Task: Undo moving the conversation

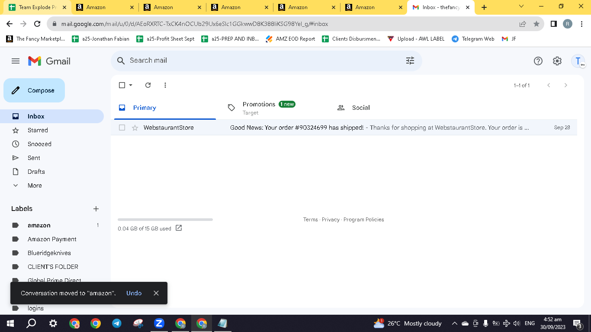Action: click(134, 293)
